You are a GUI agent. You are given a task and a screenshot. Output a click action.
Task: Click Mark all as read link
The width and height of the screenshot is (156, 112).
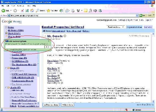click(74, 31)
